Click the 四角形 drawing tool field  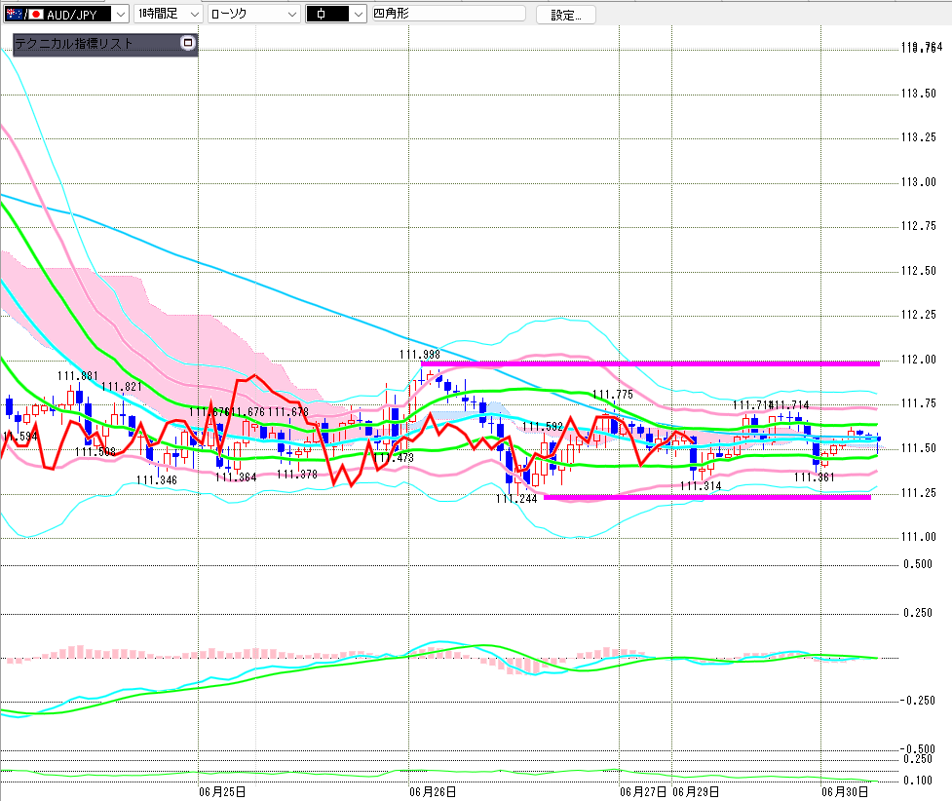click(448, 14)
